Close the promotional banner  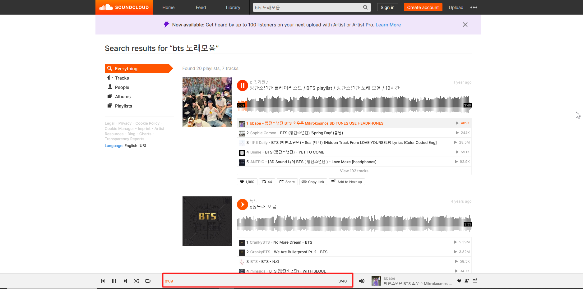point(465,25)
